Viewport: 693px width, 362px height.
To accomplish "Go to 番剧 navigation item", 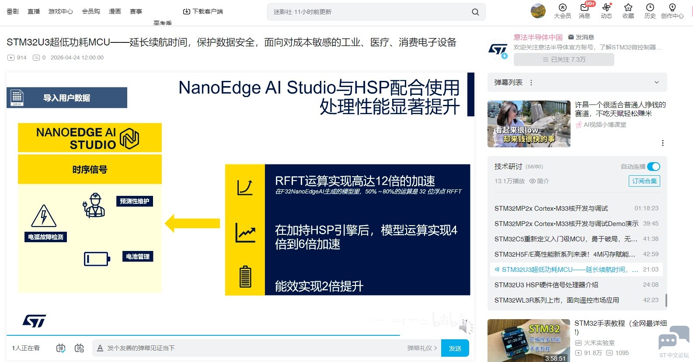I will [13, 11].
